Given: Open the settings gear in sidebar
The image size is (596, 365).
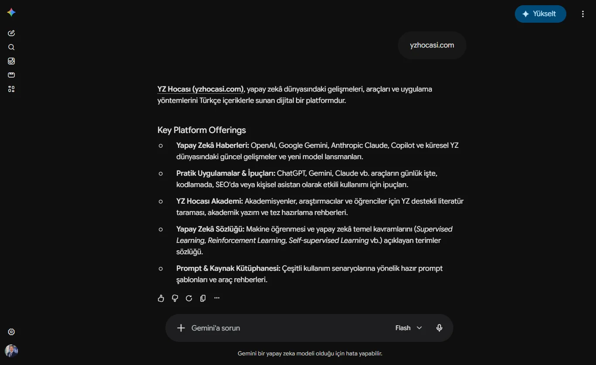Looking at the screenshot, I should click(x=11, y=332).
